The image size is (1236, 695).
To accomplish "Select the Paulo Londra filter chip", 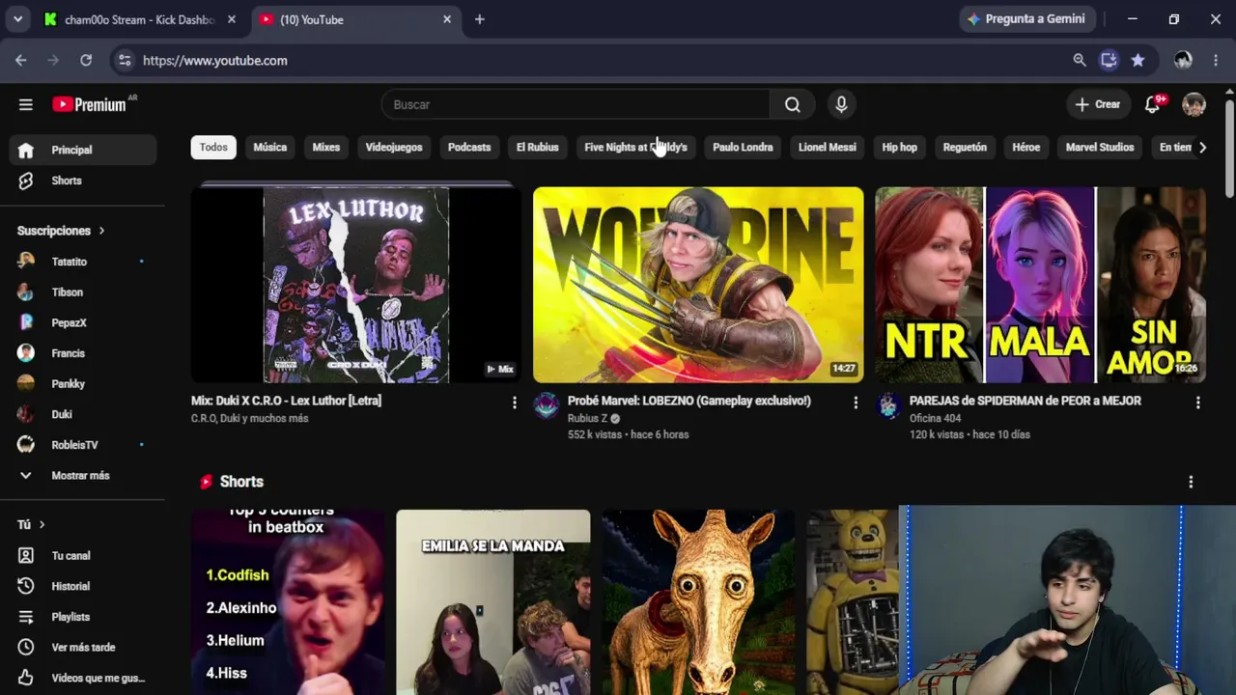I will (743, 148).
